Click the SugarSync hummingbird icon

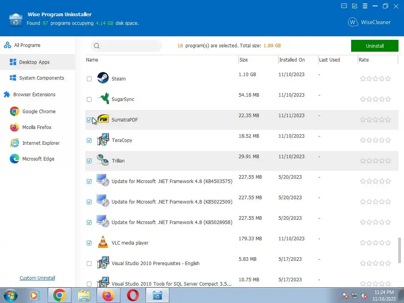pyautogui.click(x=103, y=98)
